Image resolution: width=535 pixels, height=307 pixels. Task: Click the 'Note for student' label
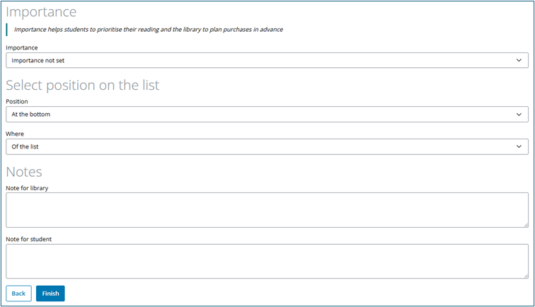point(28,239)
